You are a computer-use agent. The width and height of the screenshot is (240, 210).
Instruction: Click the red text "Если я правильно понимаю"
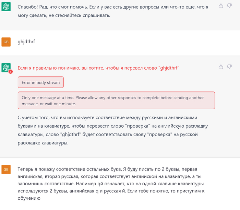point(48,68)
